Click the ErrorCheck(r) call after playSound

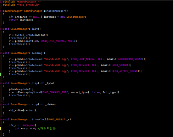pos(19,95)
